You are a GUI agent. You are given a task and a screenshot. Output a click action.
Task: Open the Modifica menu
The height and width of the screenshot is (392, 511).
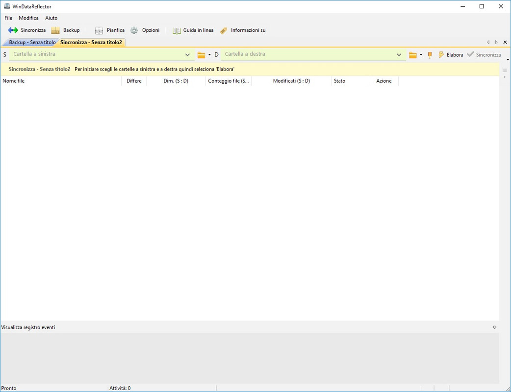(28, 18)
